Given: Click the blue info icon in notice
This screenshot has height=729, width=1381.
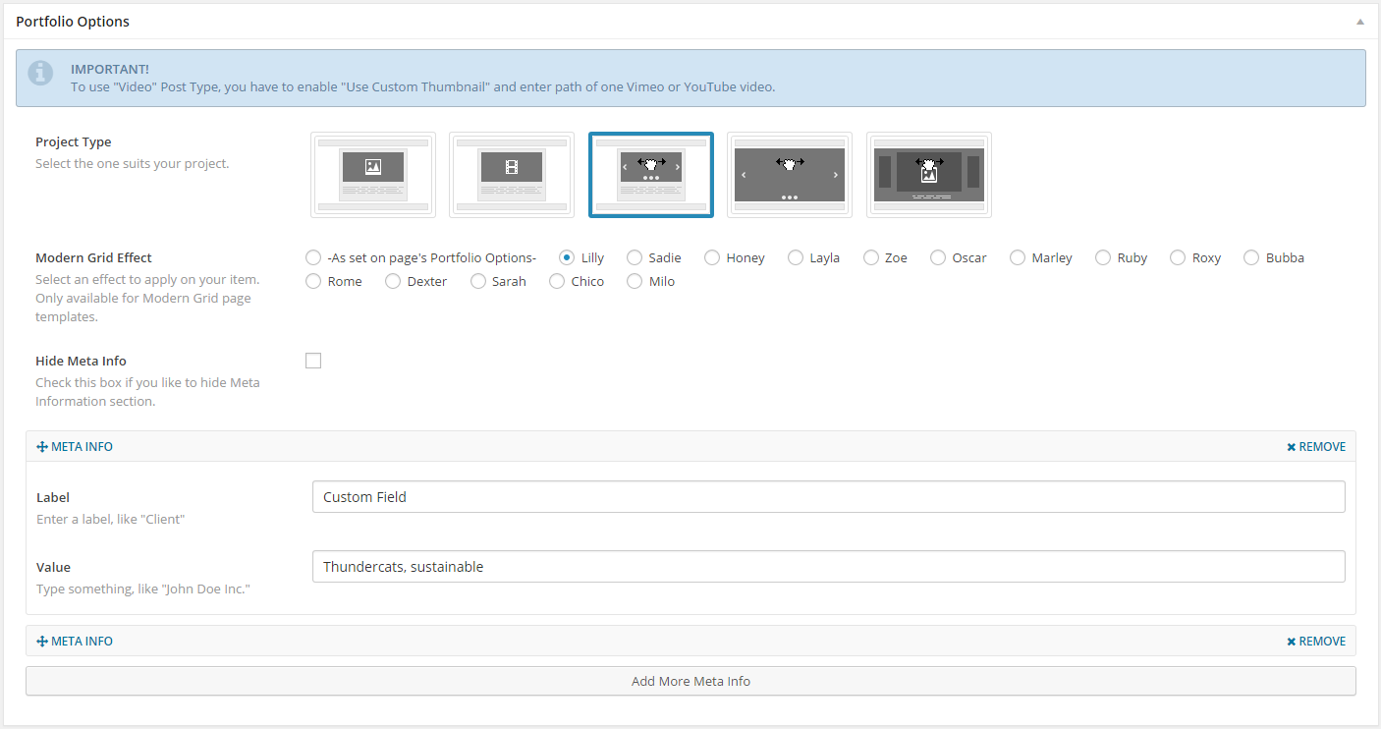Looking at the screenshot, I should click(x=40, y=73).
